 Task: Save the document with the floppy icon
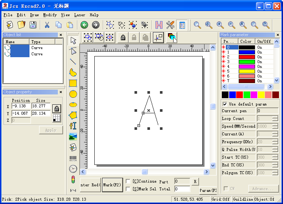click(x=33, y=25)
